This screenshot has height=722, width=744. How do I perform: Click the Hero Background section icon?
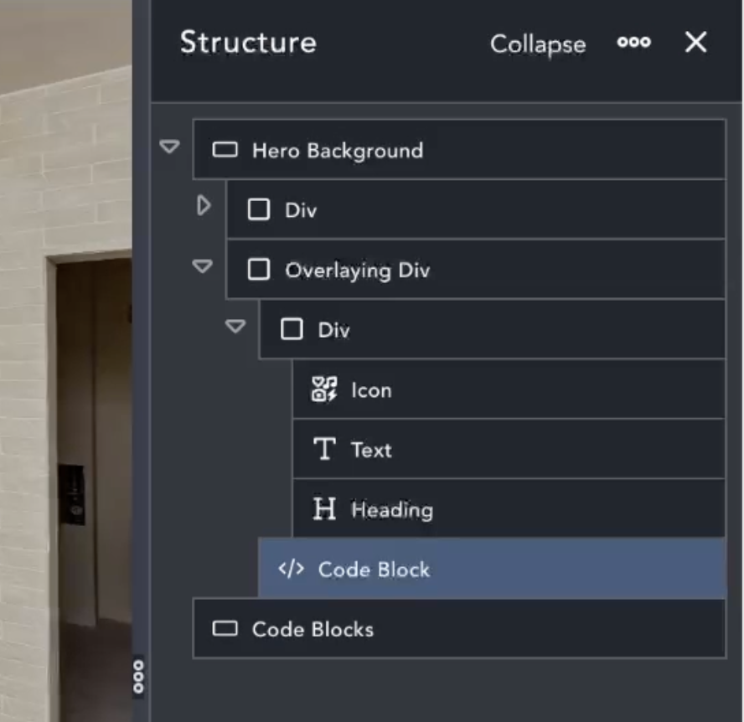click(x=225, y=150)
